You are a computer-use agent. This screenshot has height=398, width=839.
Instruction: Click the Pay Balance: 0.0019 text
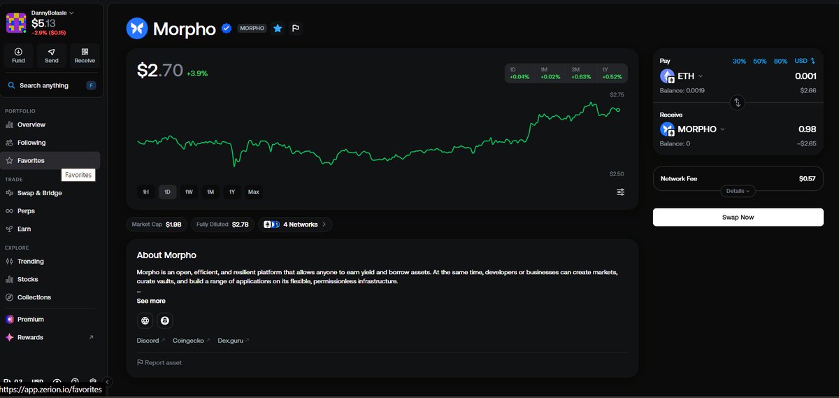click(x=682, y=91)
